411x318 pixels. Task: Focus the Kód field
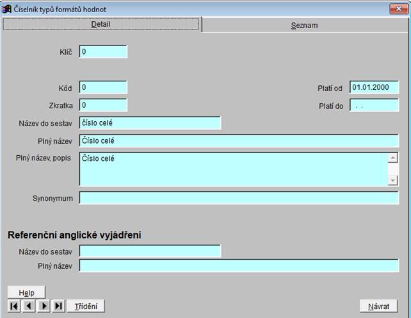click(103, 87)
